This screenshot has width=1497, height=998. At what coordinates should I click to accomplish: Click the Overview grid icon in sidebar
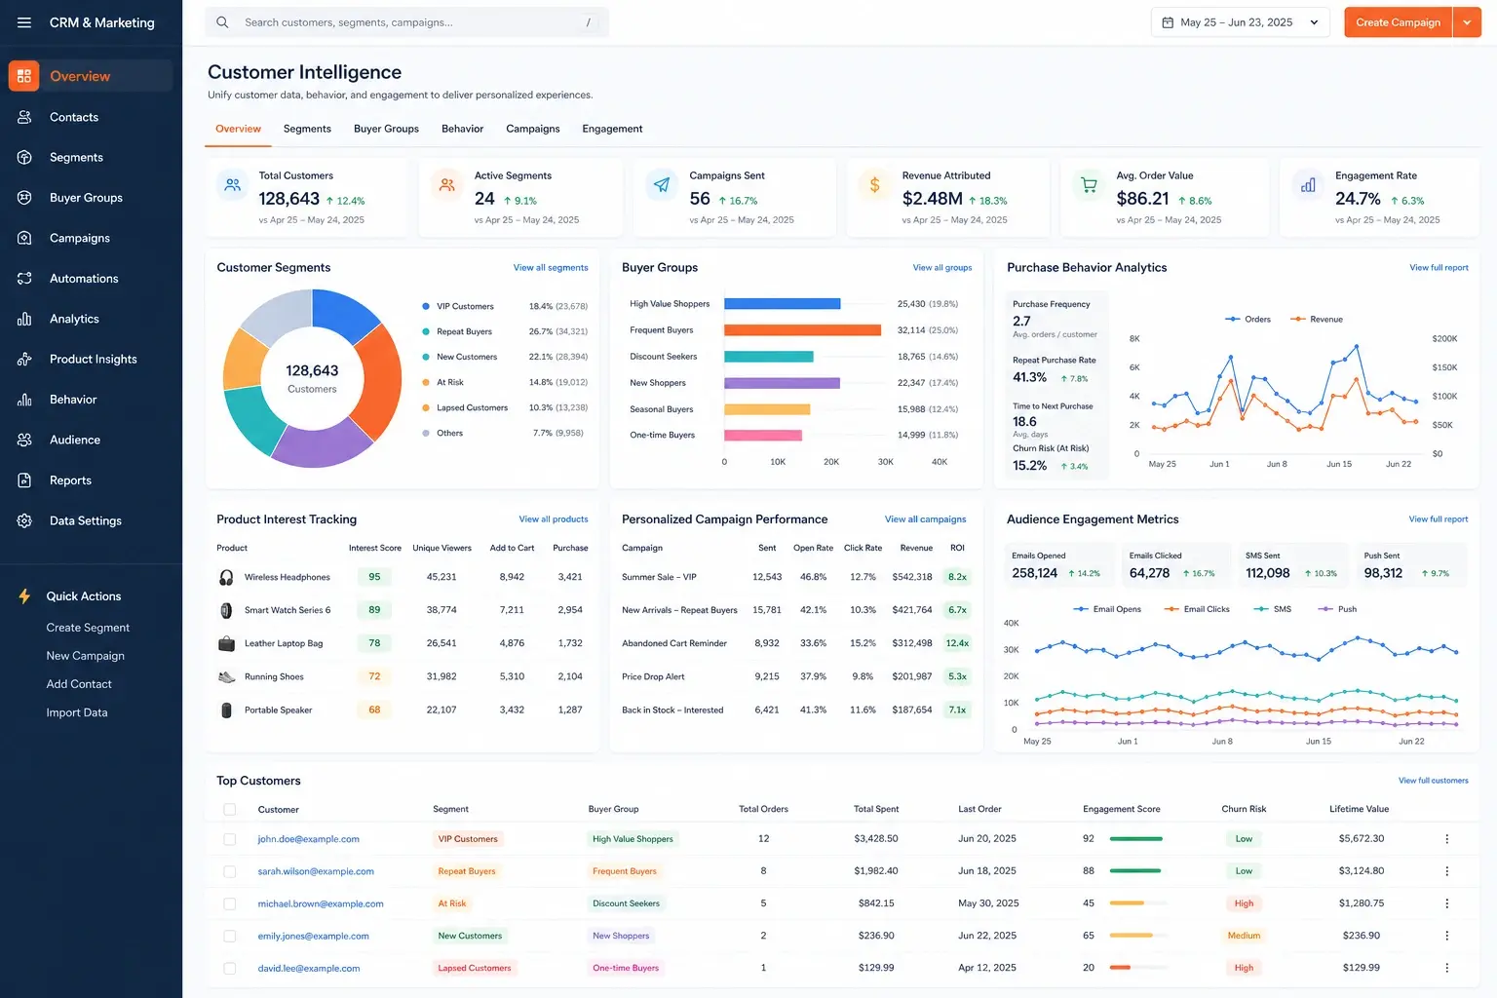click(x=24, y=76)
